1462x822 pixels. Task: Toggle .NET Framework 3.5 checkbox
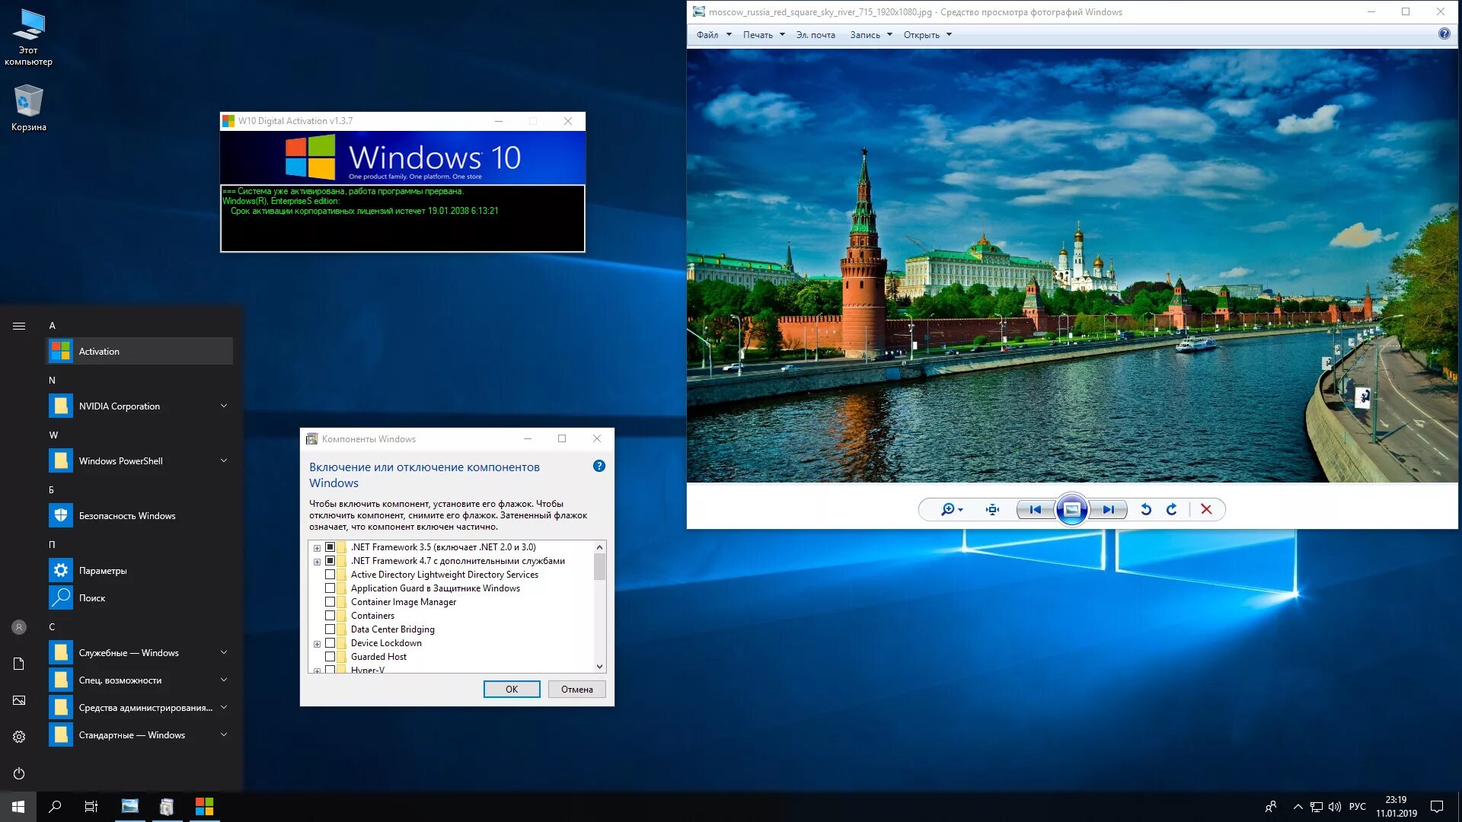coord(330,547)
